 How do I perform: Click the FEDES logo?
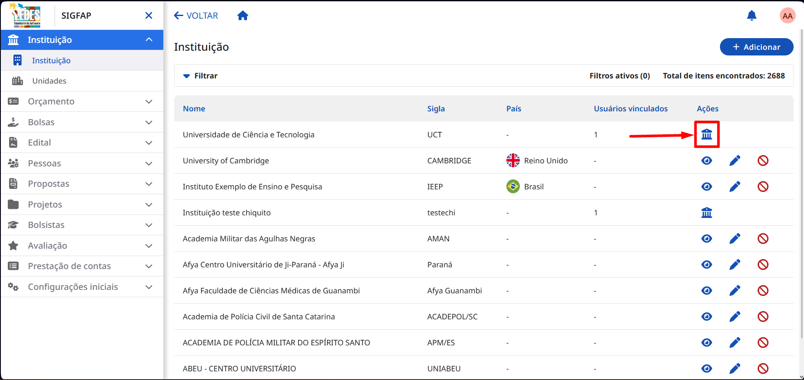[x=26, y=15]
